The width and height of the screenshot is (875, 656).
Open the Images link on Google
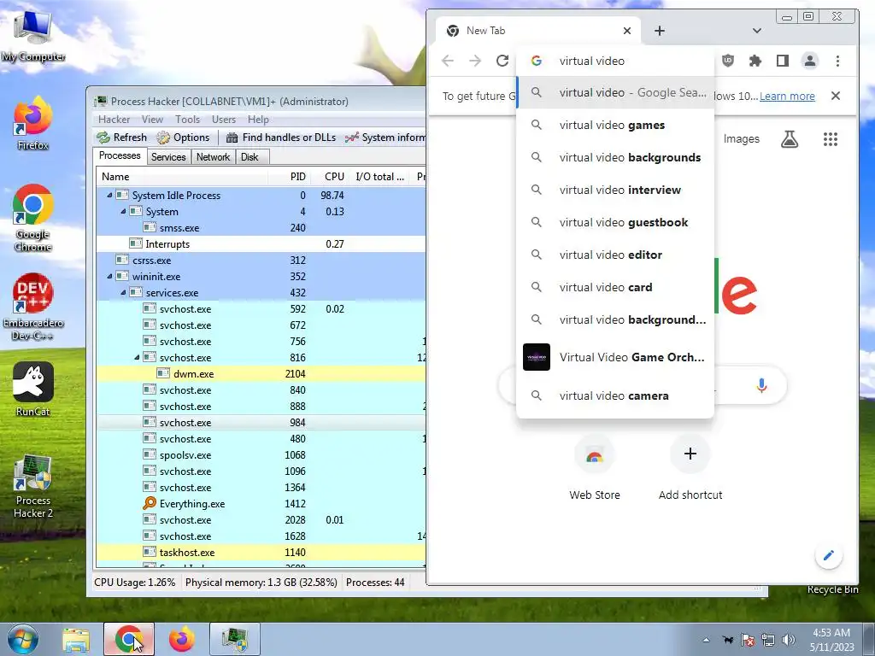741,139
